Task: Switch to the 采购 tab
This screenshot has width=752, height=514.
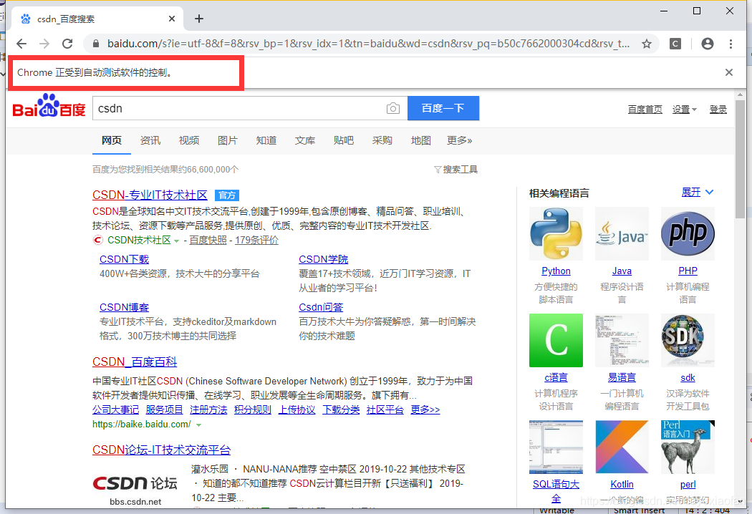Action: pyautogui.click(x=382, y=140)
